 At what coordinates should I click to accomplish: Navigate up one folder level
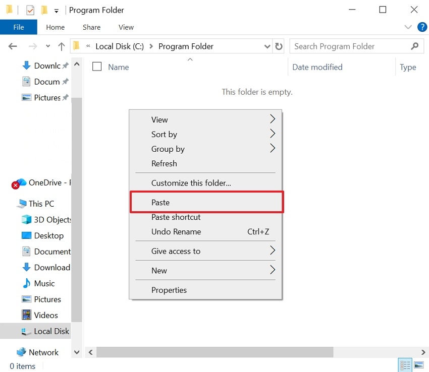tap(61, 46)
